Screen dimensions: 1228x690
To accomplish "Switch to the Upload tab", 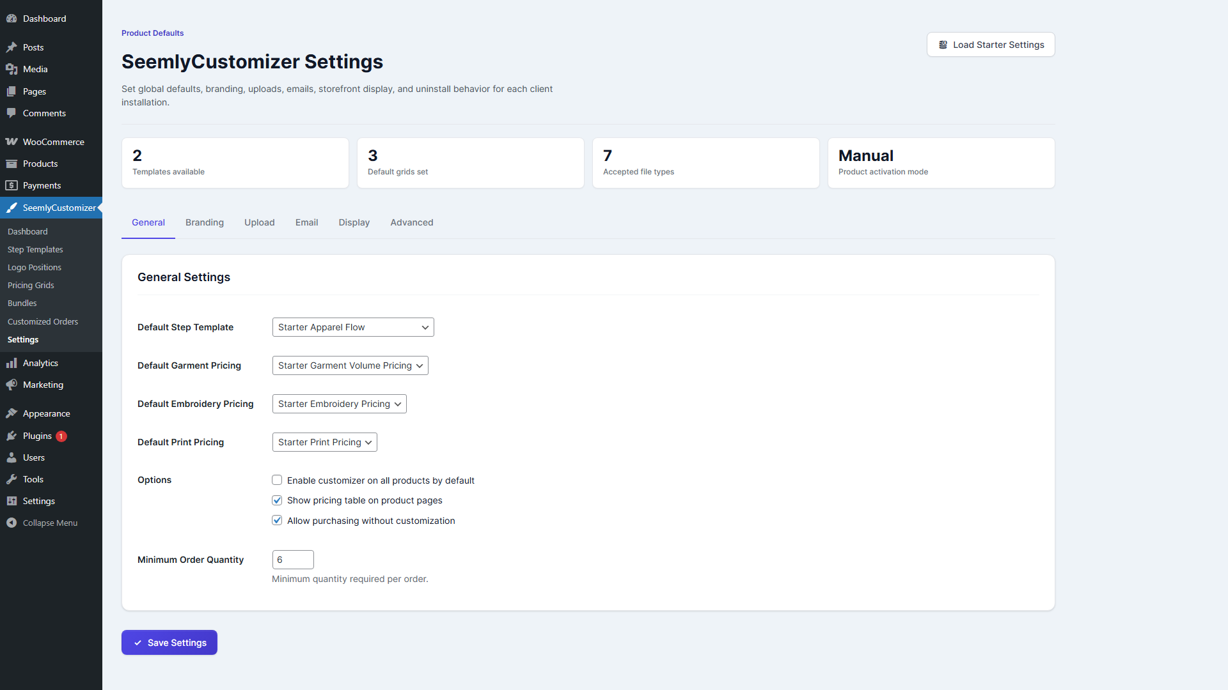I will click(260, 222).
